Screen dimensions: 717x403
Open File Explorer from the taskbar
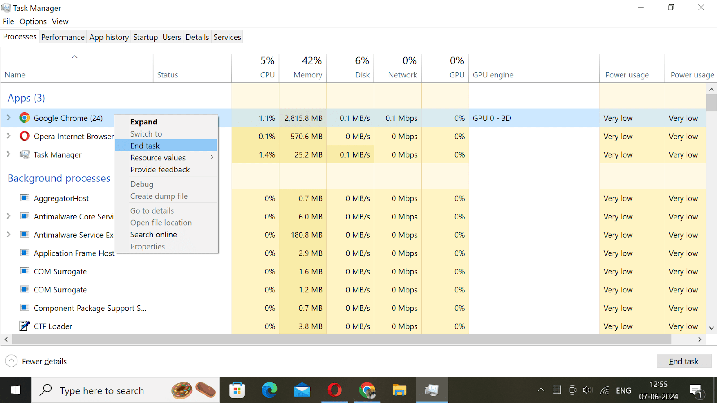click(399, 390)
